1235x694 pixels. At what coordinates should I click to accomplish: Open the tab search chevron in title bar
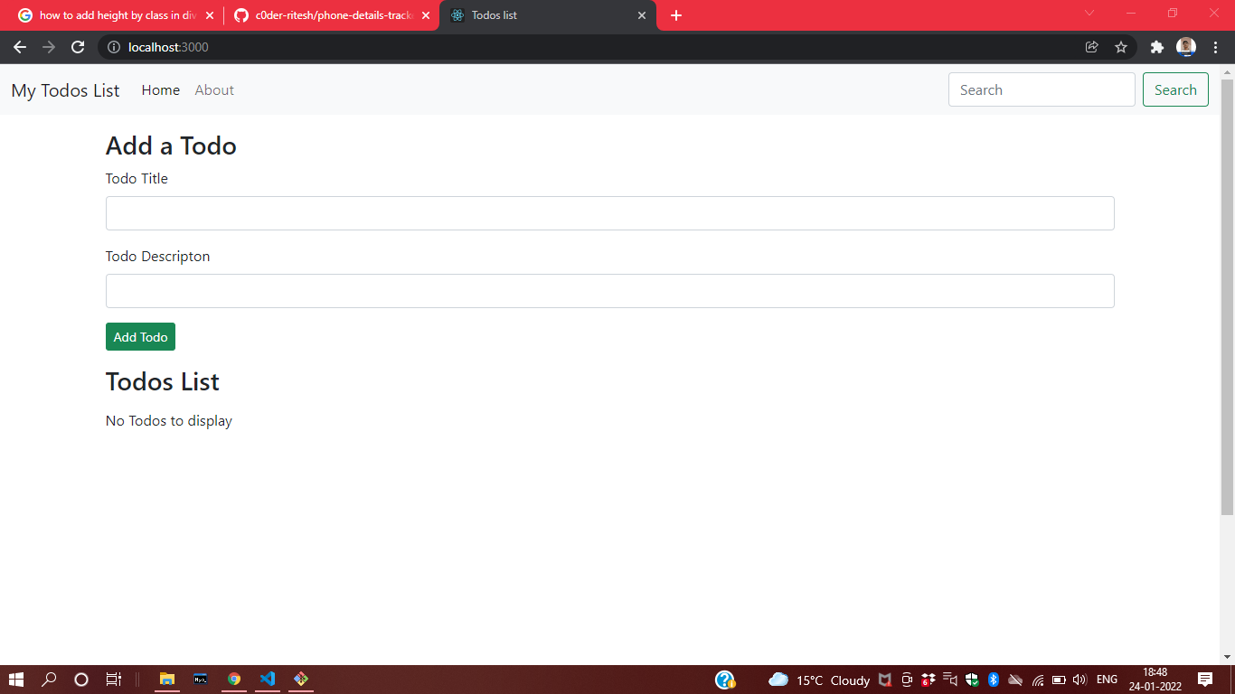(1089, 14)
